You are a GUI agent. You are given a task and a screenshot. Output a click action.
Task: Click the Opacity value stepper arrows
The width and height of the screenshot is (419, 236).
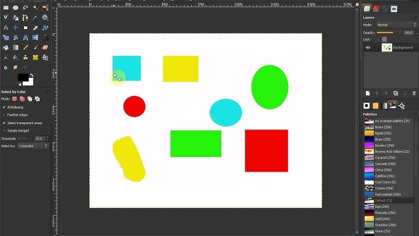[417, 32]
